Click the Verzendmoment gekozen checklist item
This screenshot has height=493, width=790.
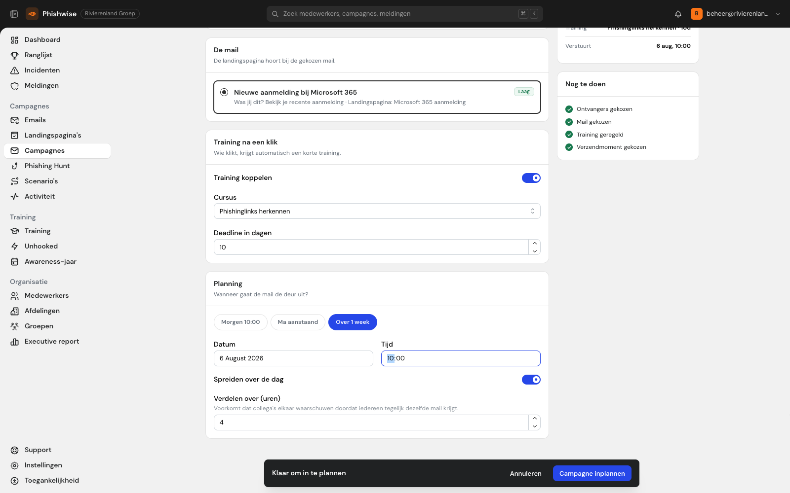[606, 147]
